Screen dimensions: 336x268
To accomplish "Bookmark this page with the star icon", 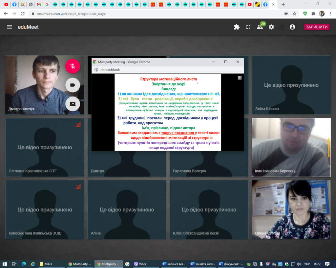I will 295,14.
